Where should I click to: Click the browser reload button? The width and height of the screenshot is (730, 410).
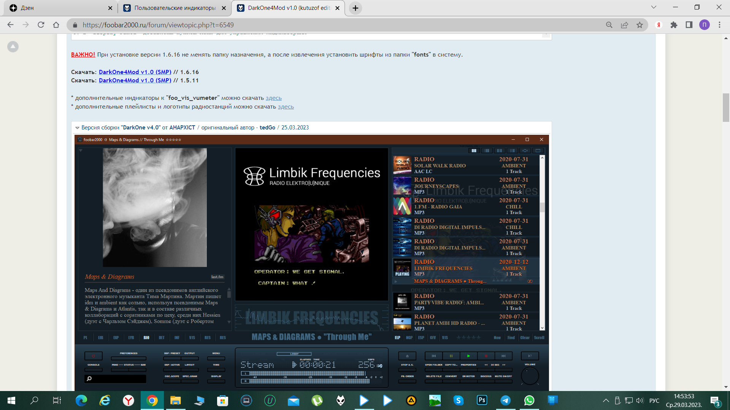(x=41, y=25)
